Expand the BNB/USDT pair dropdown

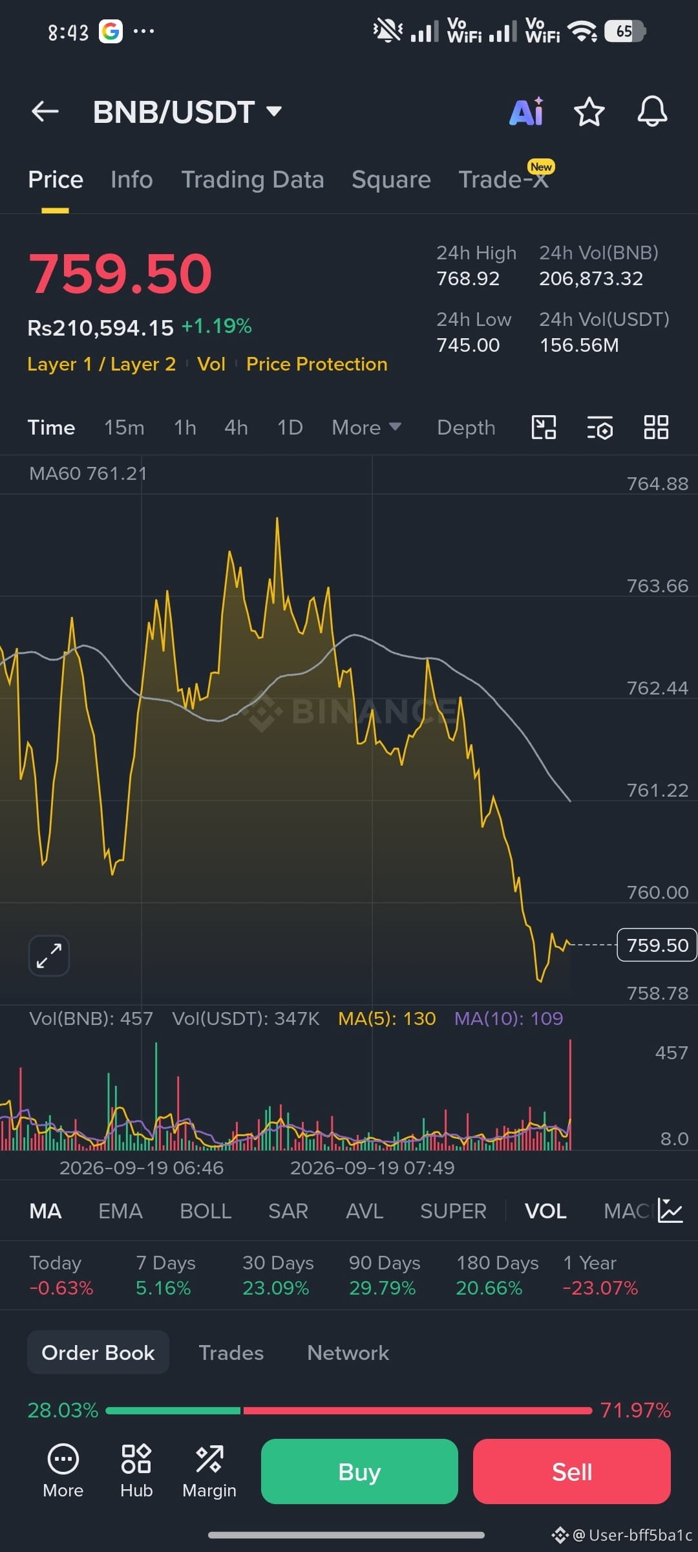[x=274, y=111]
